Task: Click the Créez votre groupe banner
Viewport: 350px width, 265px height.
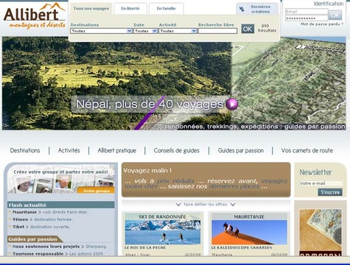Action: point(61,179)
